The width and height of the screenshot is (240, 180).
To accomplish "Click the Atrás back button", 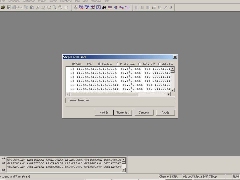I will [x=104, y=112].
